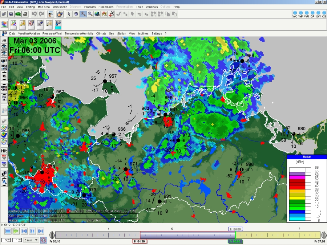Select the layer icon labeled 2
Viewport: 327px width, 245px height.
[x=49, y=24]
